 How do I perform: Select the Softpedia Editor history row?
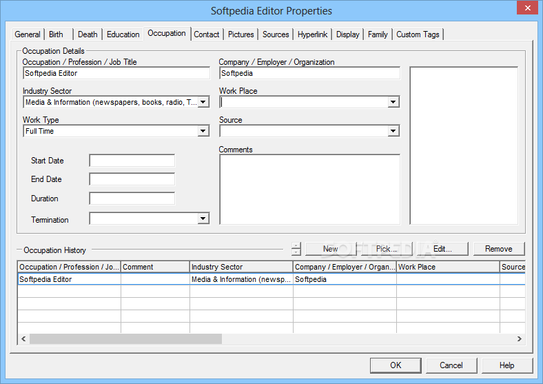(x=271, y=279)
